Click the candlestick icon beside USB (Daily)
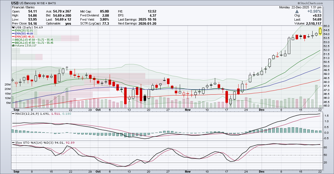 pos(13,28)
